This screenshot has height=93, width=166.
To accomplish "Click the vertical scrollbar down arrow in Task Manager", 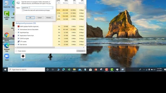I will pos(85,45).
